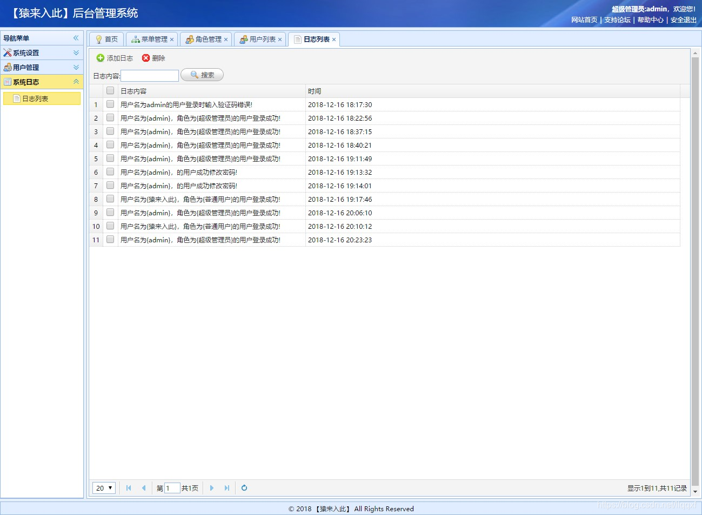702x515 pixels.
Task: Close the 角色管理 tab
Action: (226, 39)
